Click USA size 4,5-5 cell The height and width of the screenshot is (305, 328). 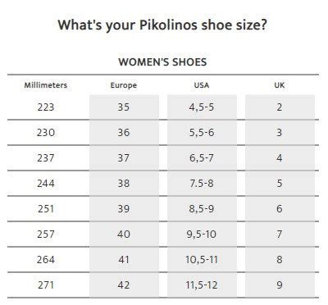click(202, 107)
